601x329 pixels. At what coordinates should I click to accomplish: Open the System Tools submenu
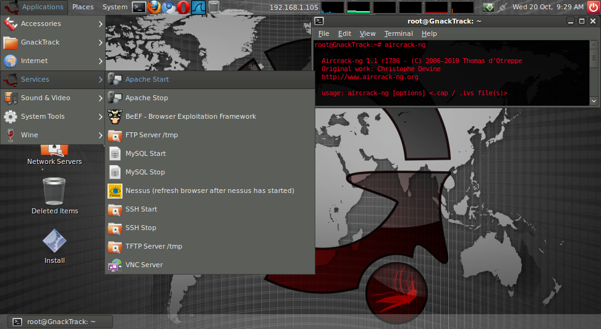point(53,116)
